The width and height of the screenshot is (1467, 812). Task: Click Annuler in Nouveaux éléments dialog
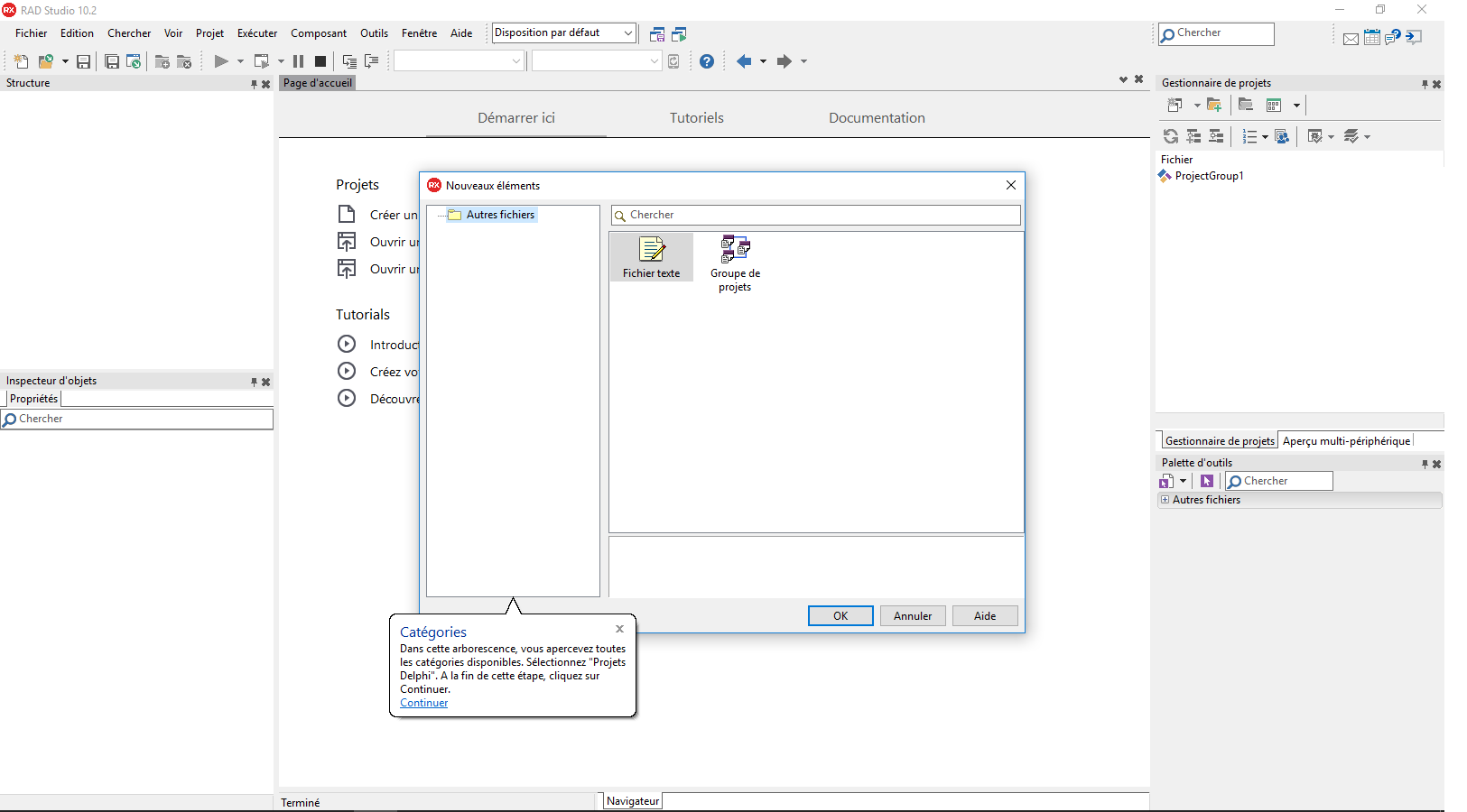coord(913,616)
